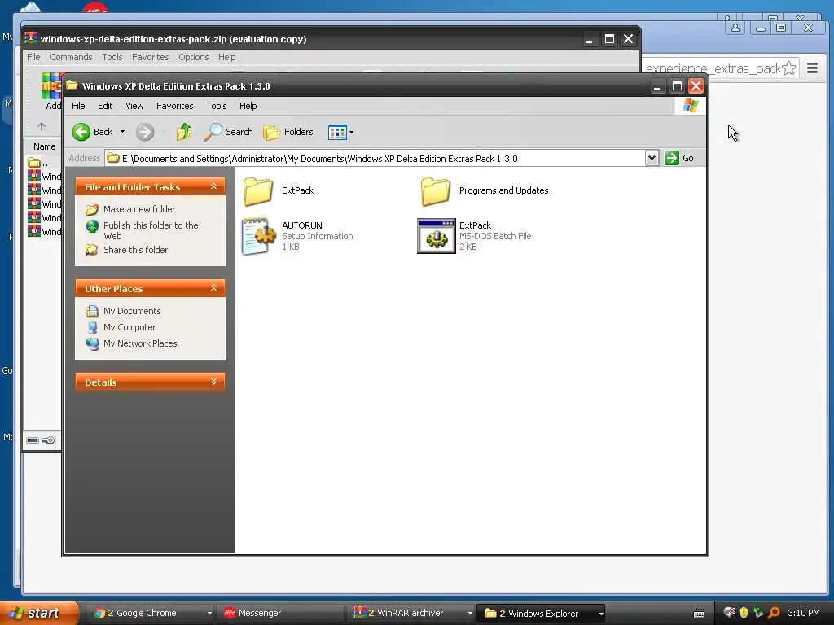834x625 pixels.
Task: Click the orange magnifier tray icon
Action: point(774,613)
